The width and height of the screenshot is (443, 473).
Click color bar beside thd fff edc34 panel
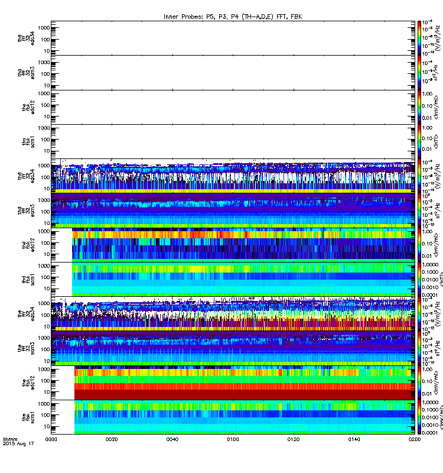[x=419, y=176]
